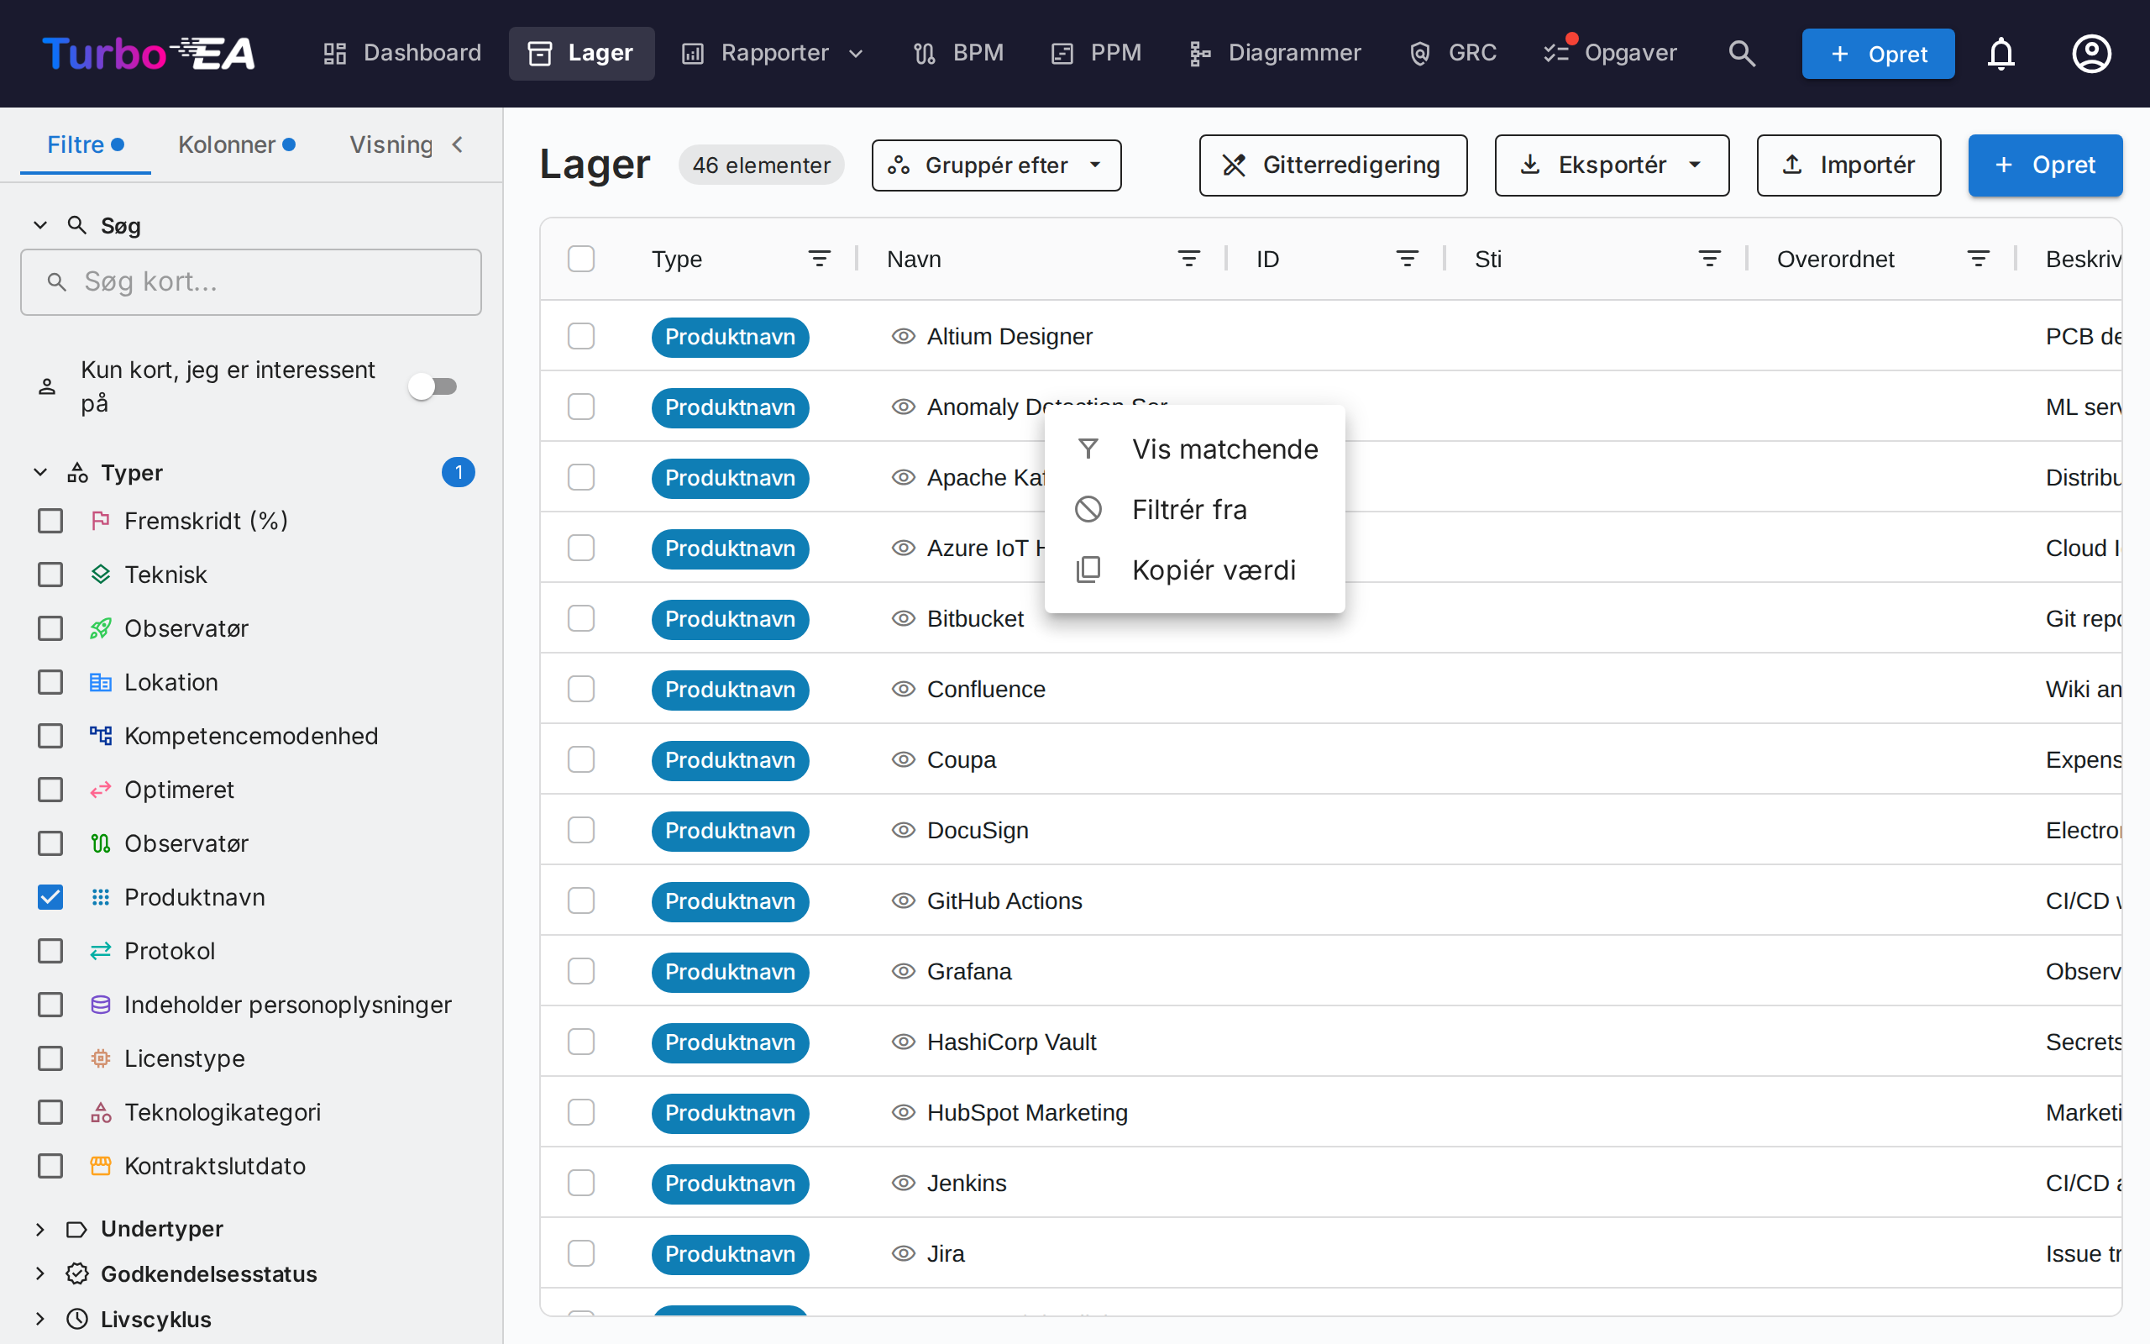This screenshot has height=1344, width=2150.
Task: Open the user account profile icon
Action: tap(2091, 53)
